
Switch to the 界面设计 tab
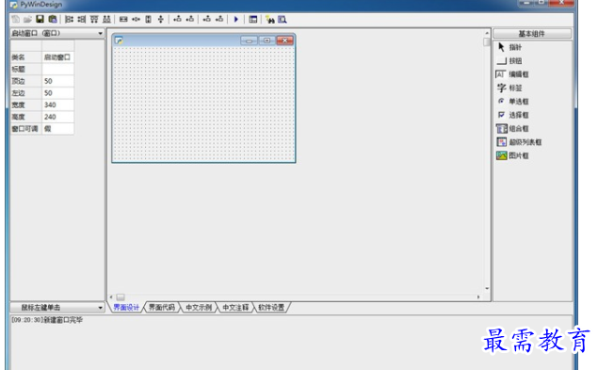pyautogui.click(x=126, y=308)
